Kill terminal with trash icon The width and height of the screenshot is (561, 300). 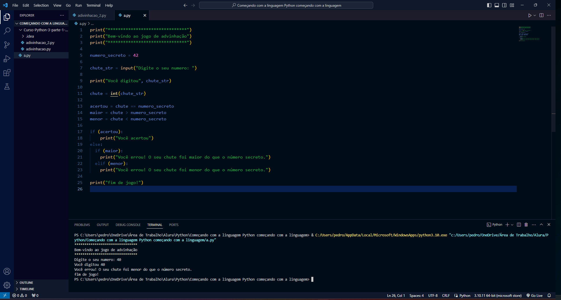pyautogui.click(x=526, y=224)
